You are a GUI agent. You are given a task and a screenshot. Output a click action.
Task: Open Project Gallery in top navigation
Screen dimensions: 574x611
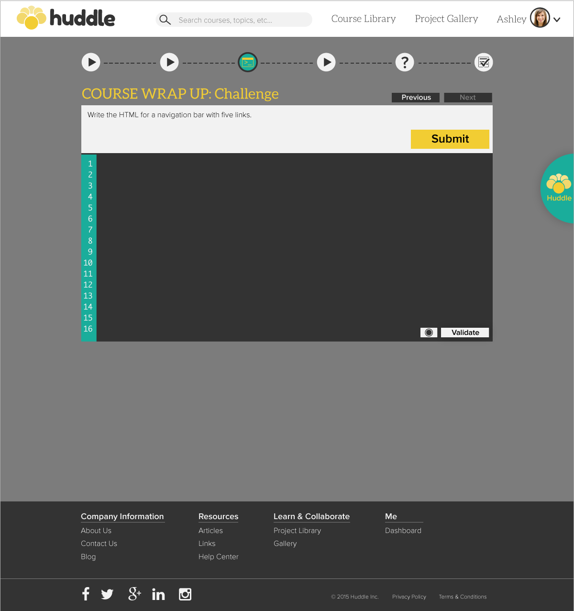446,19
